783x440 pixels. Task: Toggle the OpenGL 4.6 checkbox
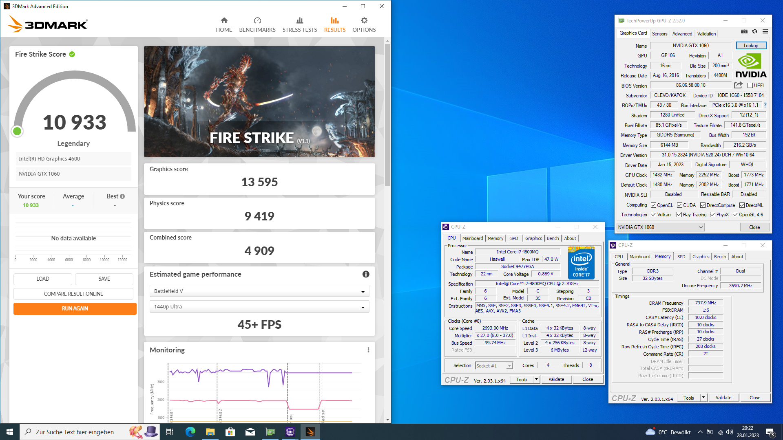click(x=735, y=215)
